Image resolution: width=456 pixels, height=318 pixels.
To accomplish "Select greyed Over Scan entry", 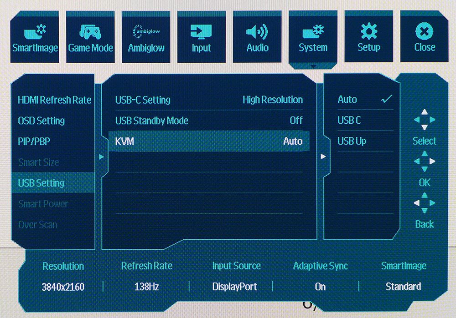I will coord(38,225).
